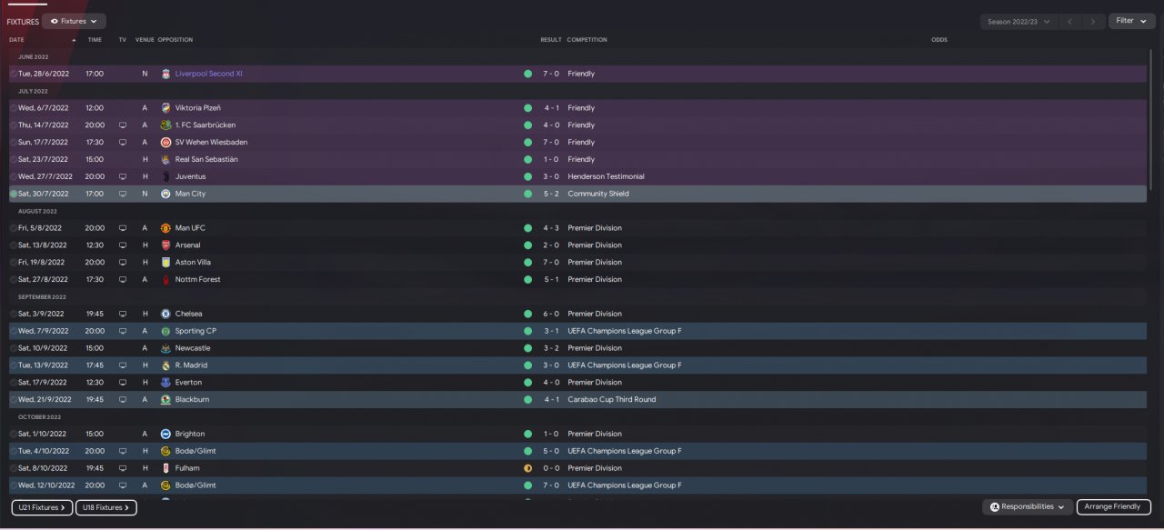Open the Season 2022/23 dropdown
Viewport: 1164px width, 530px height.
tap(1018, 21)
